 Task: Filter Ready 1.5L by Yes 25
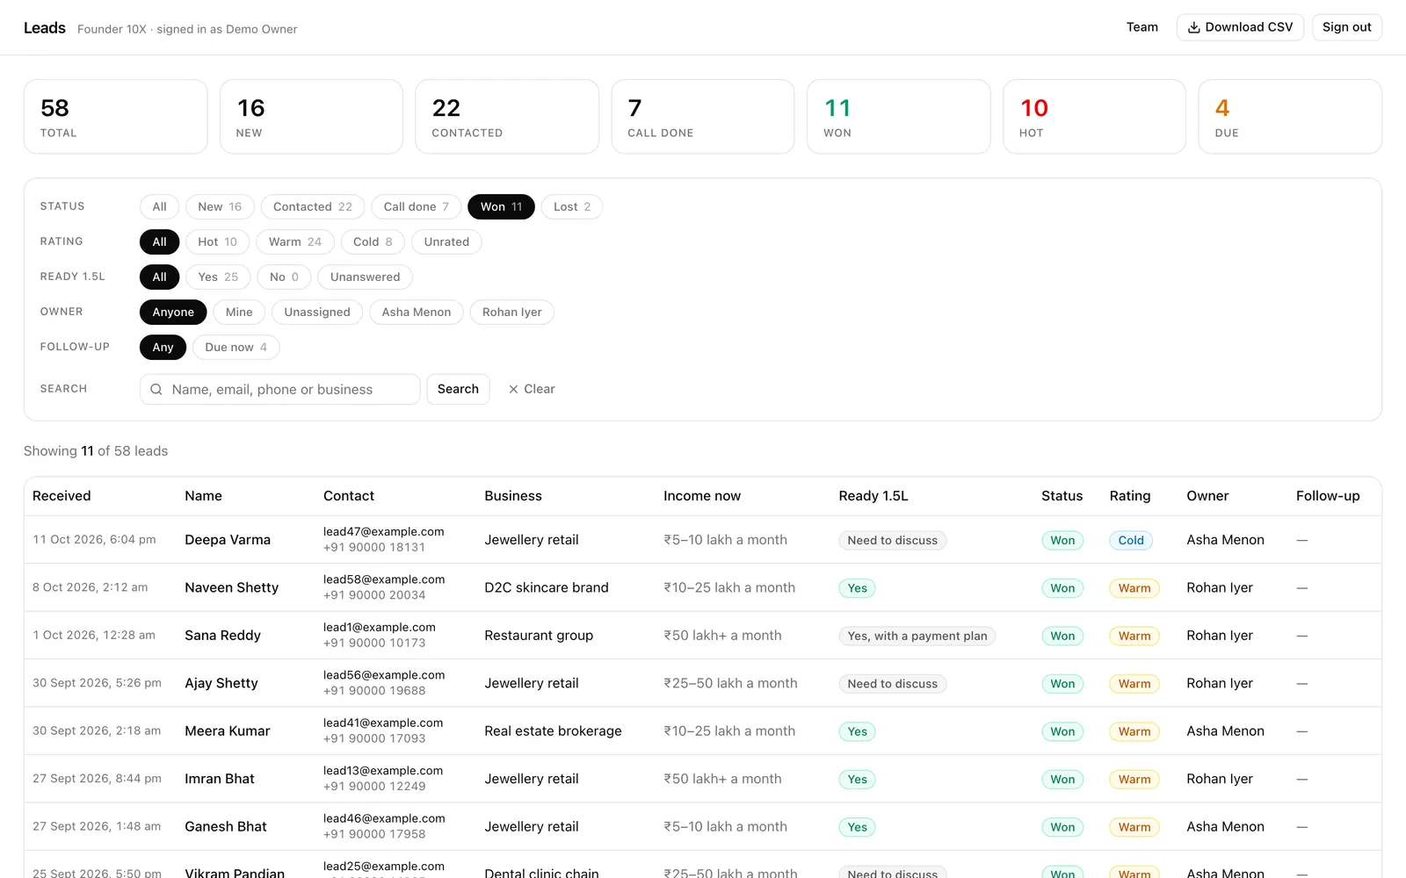[x=218, y=277]
